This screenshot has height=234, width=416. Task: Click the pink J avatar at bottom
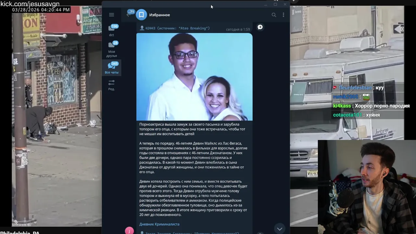click(129, 231)
